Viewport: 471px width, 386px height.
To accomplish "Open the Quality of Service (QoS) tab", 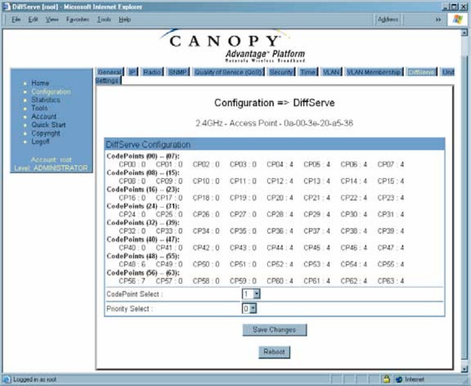I will coord(228,72).
